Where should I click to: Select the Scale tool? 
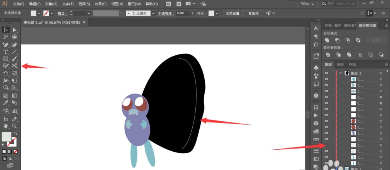14,74
